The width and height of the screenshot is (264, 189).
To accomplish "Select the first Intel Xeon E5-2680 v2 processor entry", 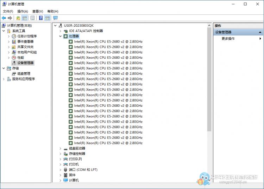I will (108, 42).
